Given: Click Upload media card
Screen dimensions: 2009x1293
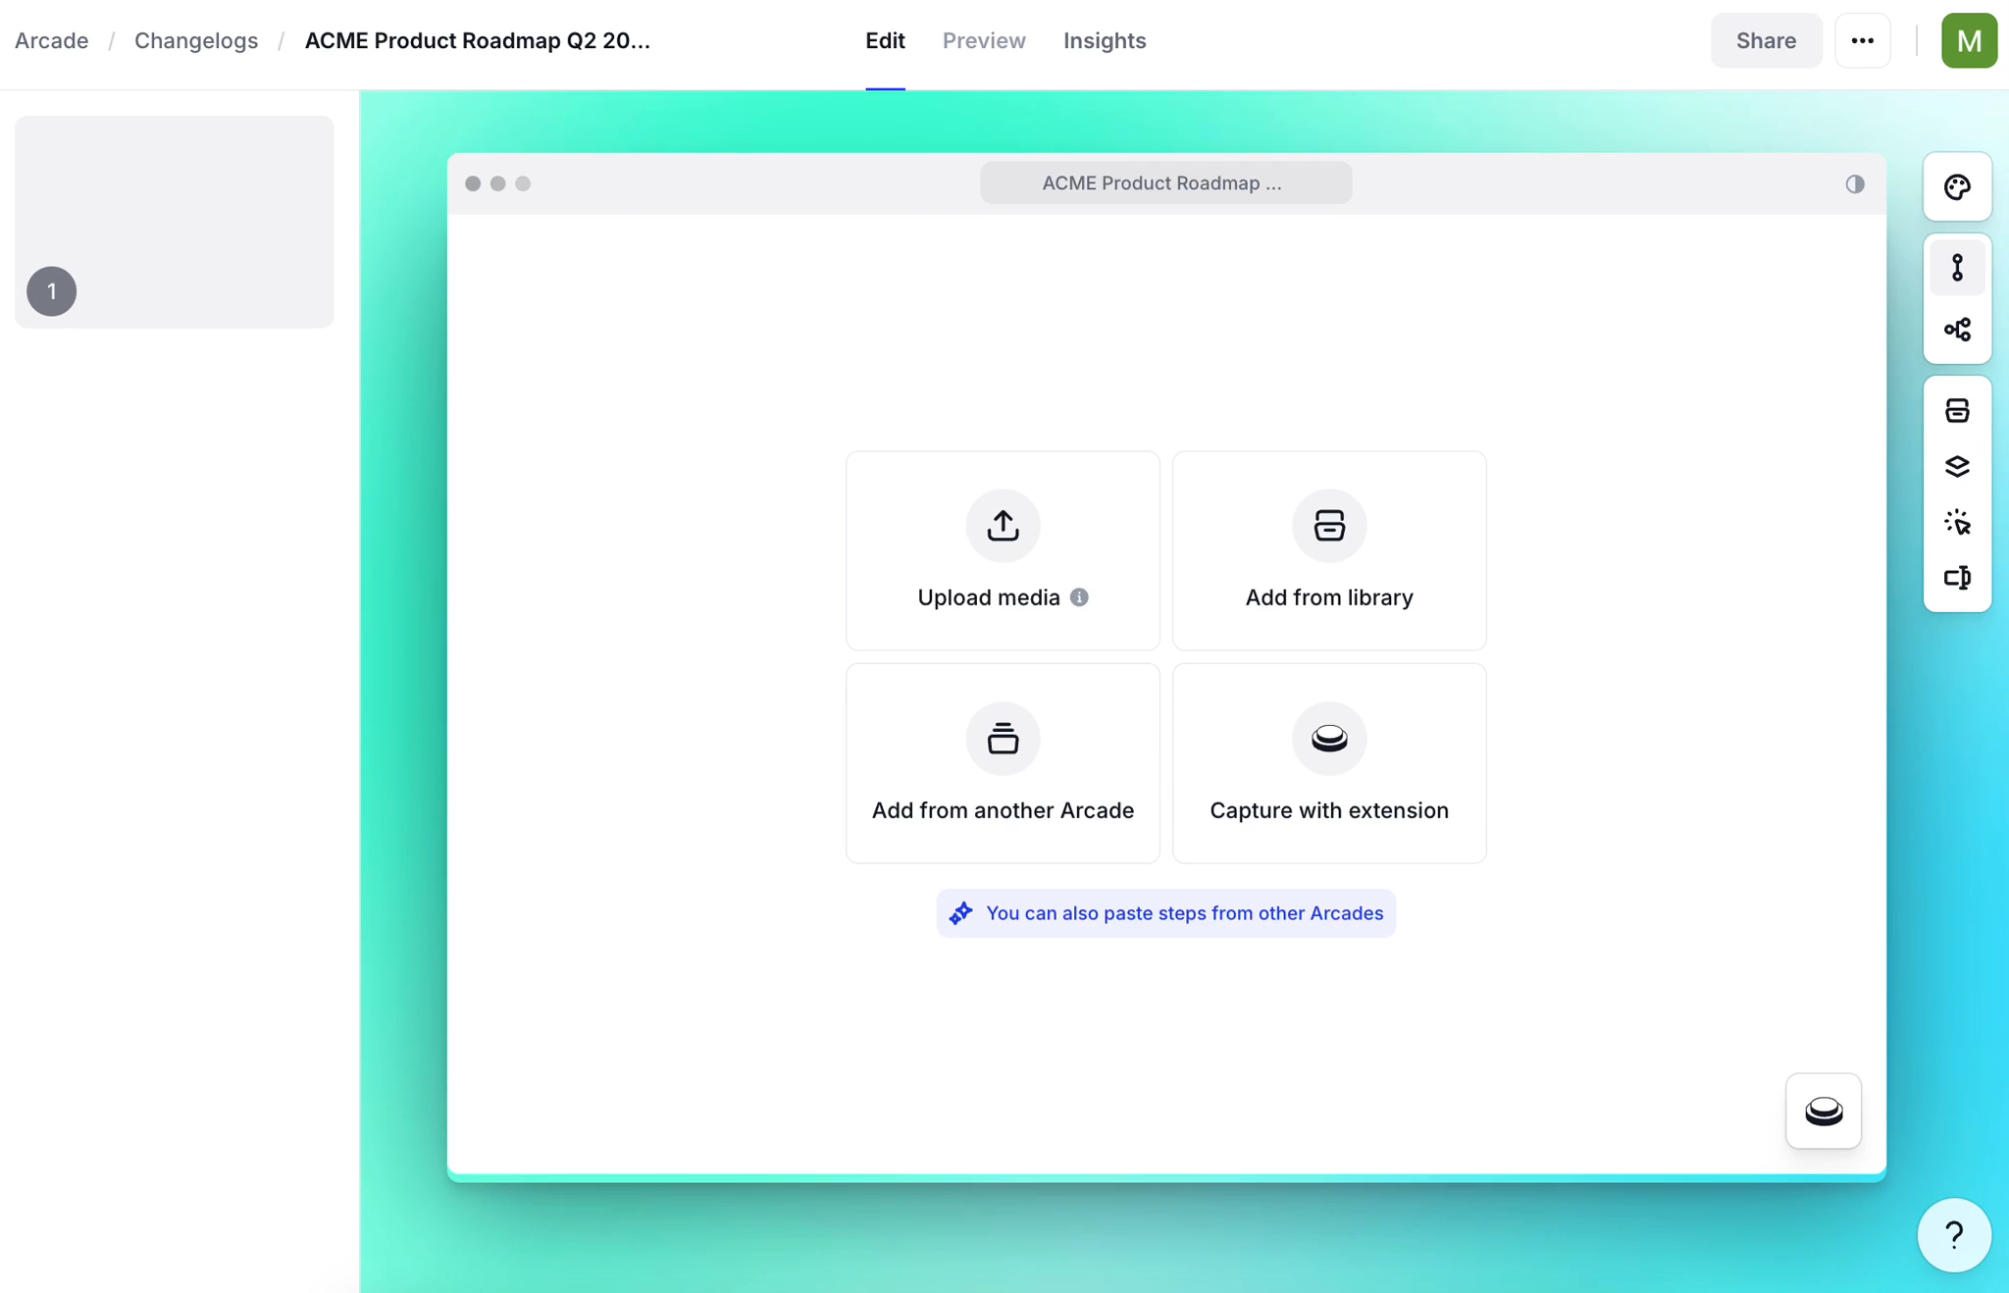Looking at the screenshot, I should 1003,550.
